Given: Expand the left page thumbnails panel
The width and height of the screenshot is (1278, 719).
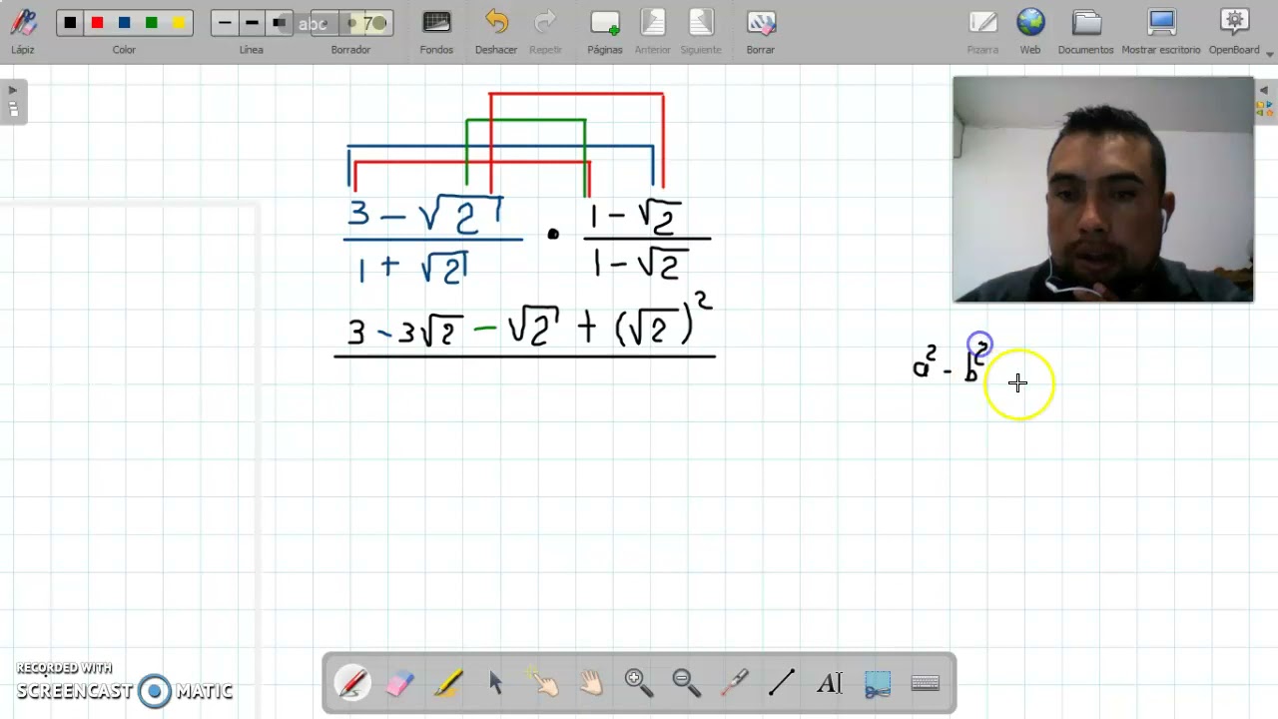Looking at the screenshot, I should [13, 101].
